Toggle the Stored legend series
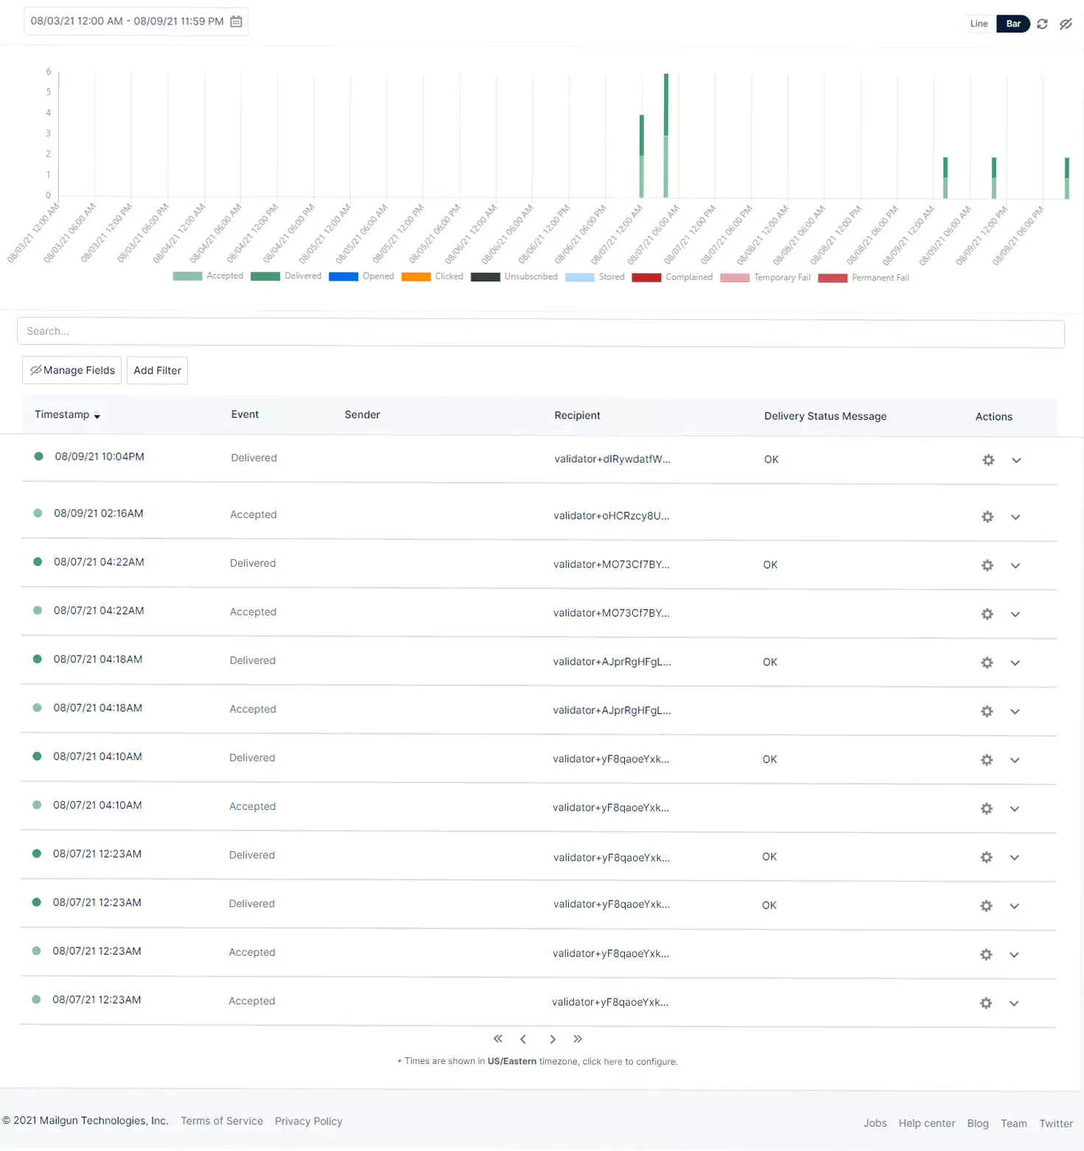 tap(595, 277)
